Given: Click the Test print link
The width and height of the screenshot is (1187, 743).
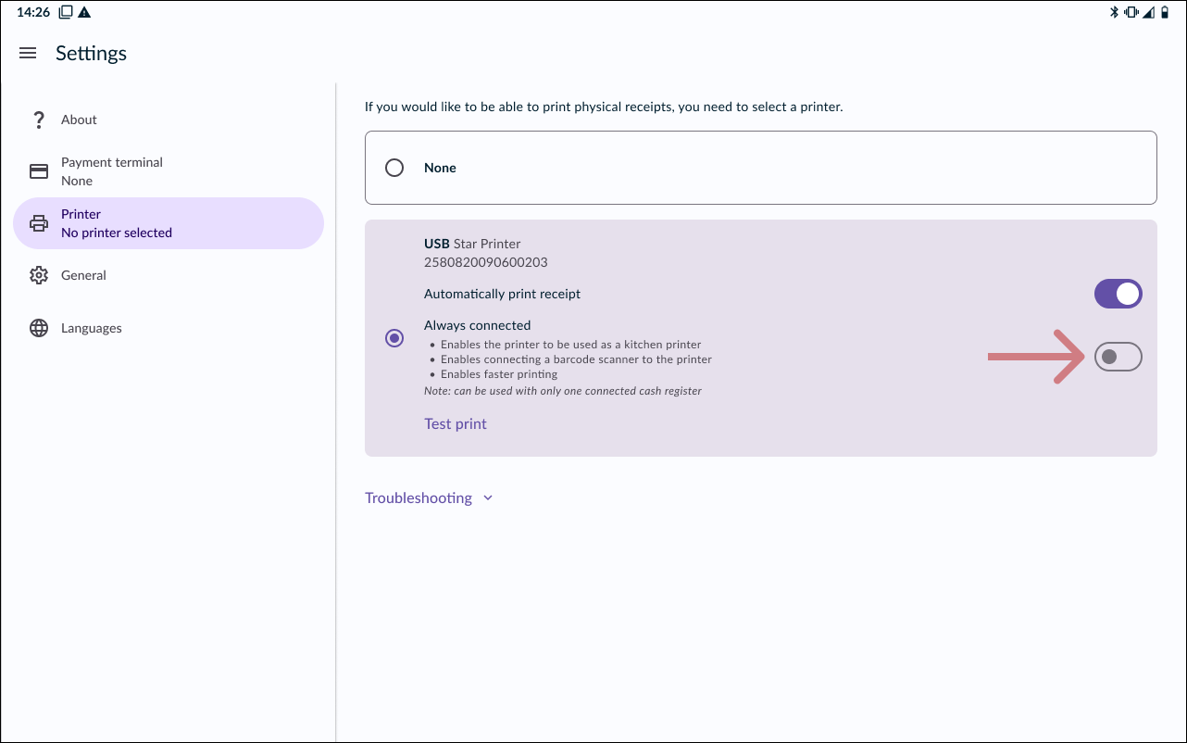Looking at the screenshot, I should pos(456,423).
